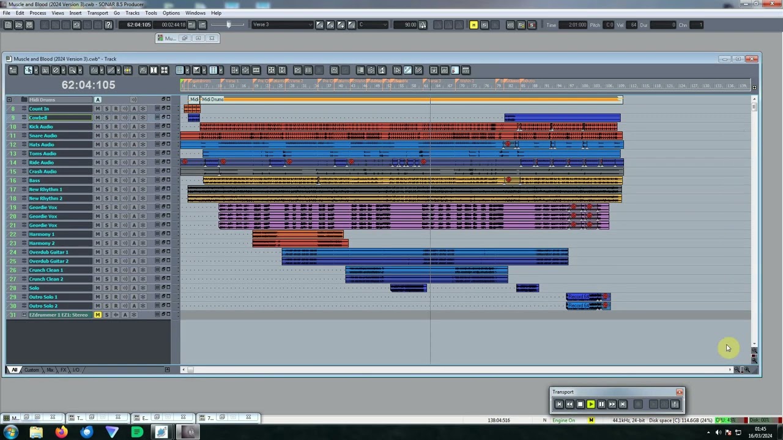Toggle the global Solo S button in top toolbar
The height and width of the screenshot is (440, 783).
tap(484, 25)
